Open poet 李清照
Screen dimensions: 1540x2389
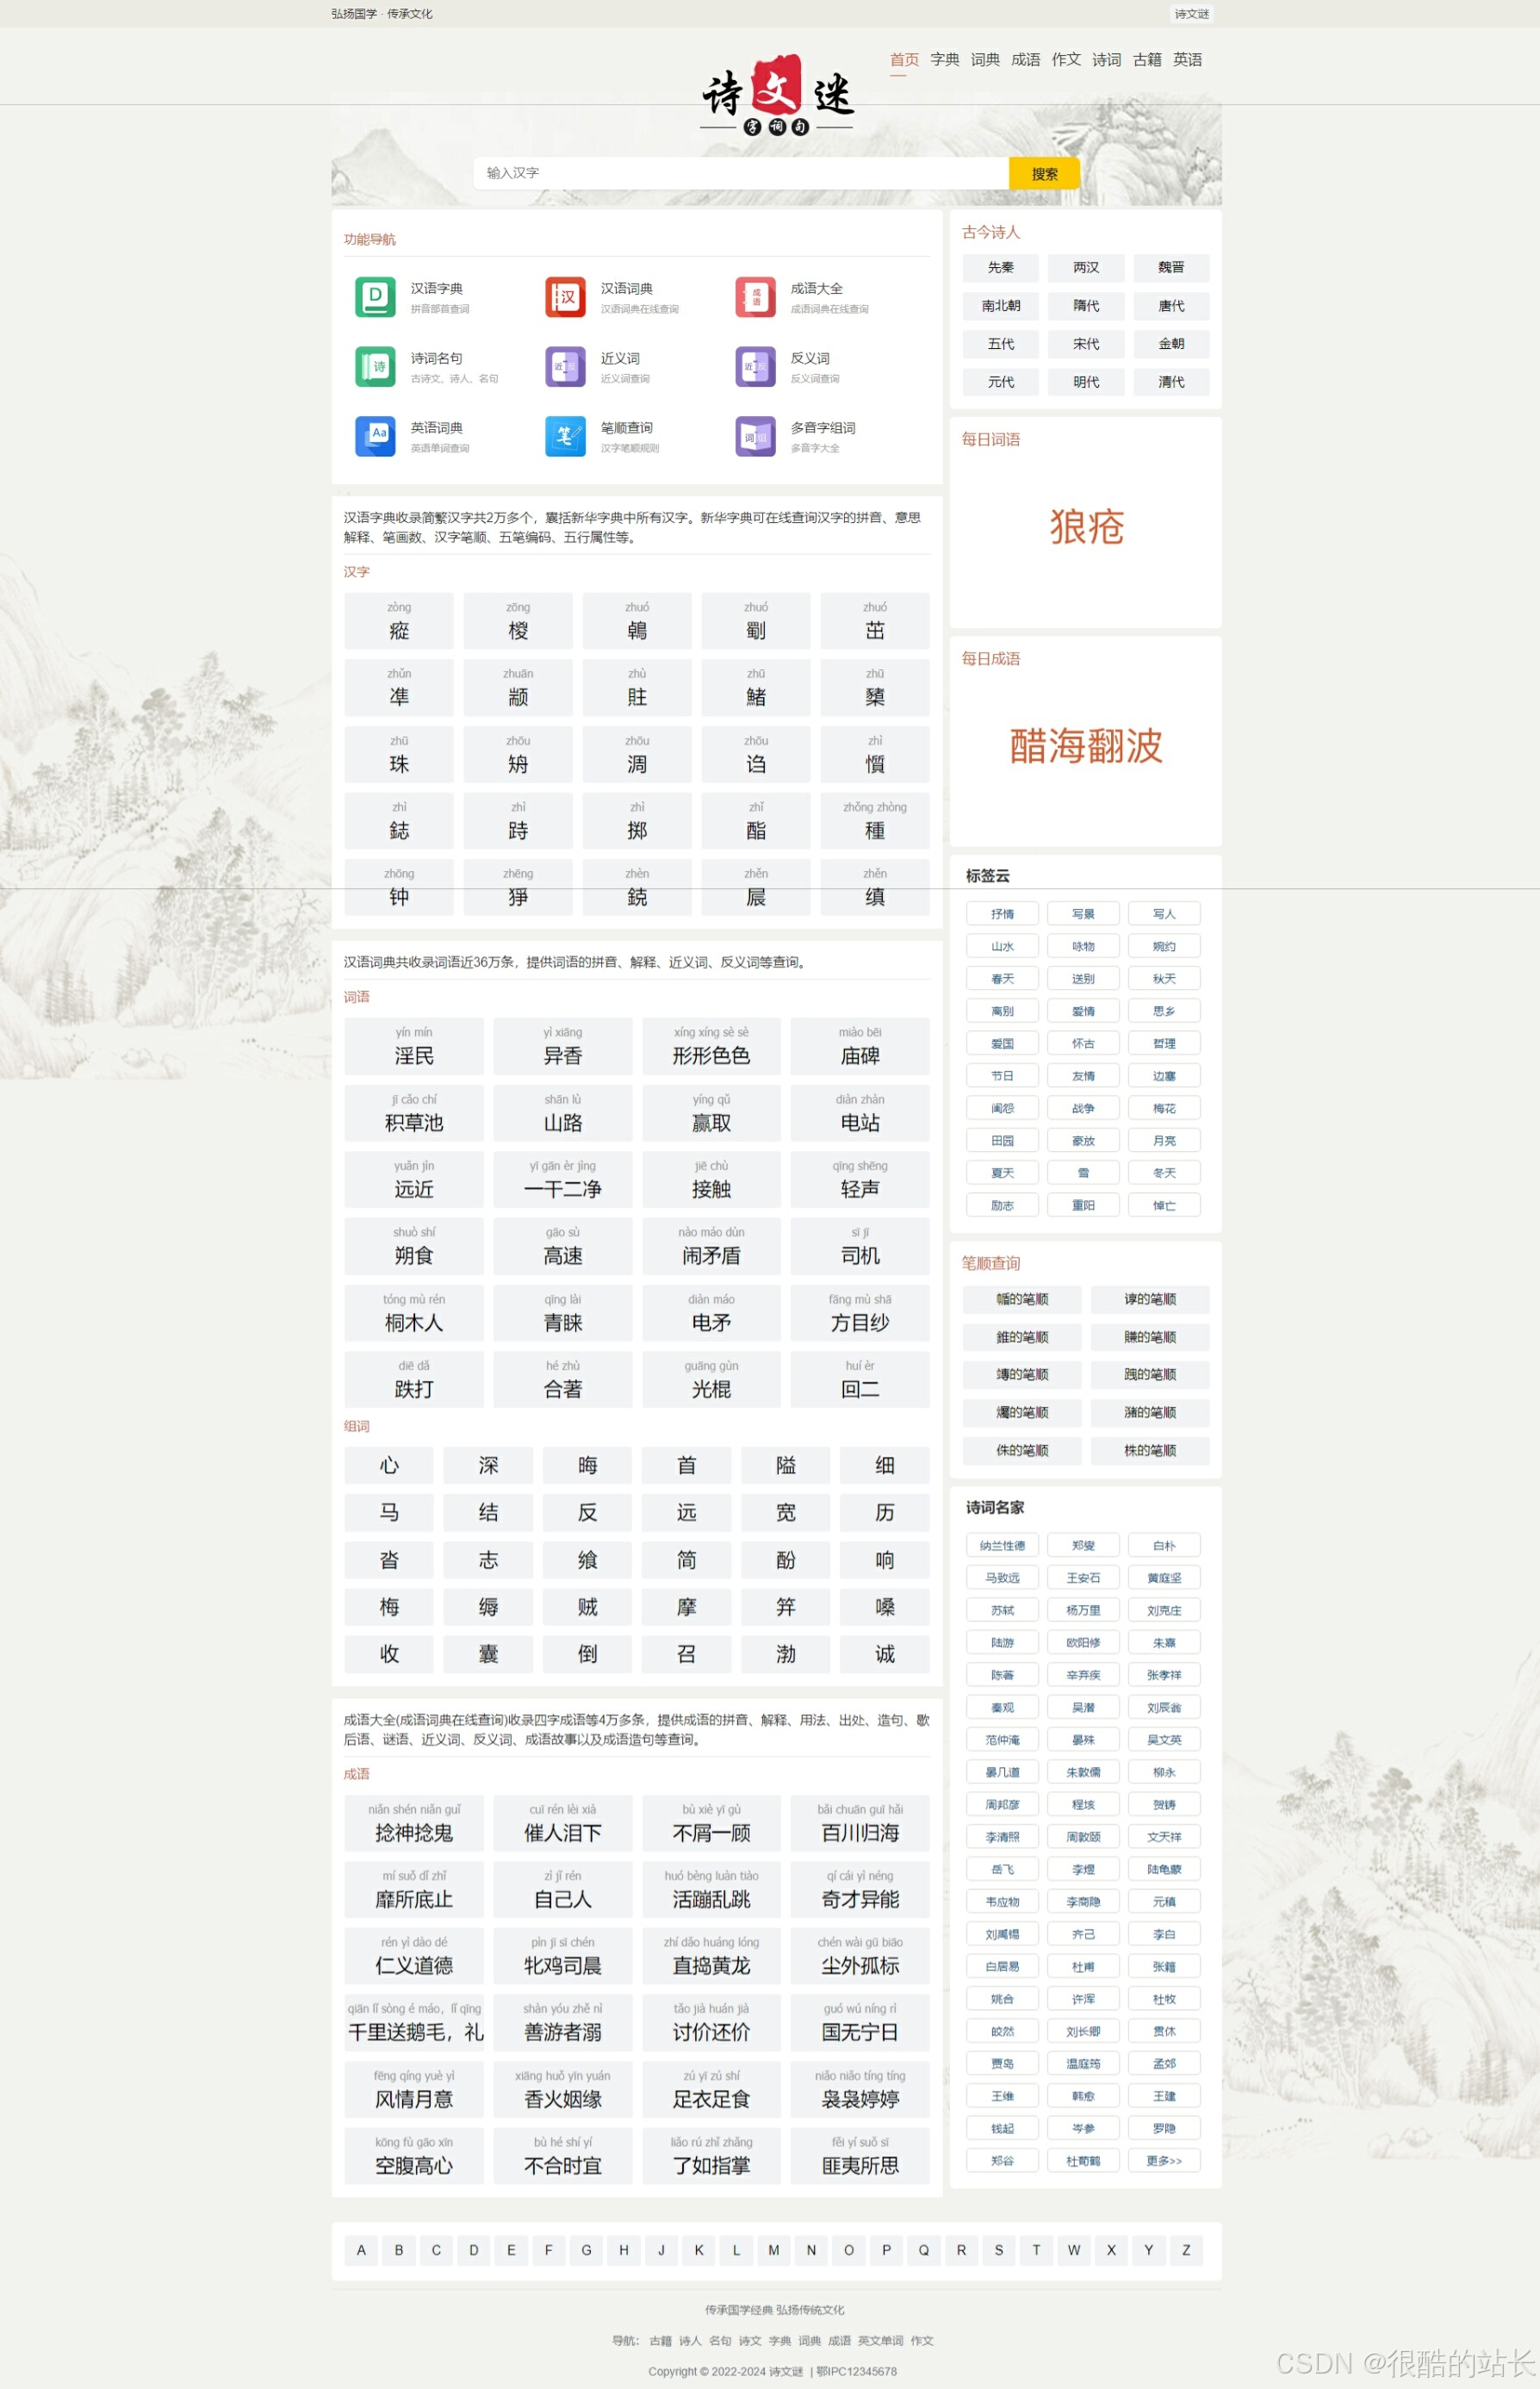pyautogui.click(x=1002, y=1836)
